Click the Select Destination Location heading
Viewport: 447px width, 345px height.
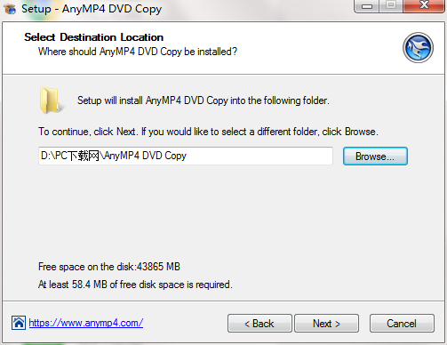click(x=93, y=37)
